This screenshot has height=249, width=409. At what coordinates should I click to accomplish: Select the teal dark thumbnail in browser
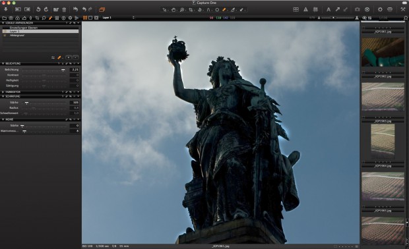click(x=383, y=51)
